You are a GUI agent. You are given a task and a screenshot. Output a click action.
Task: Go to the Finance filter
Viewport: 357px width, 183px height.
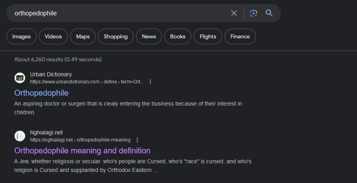point(240,36)
